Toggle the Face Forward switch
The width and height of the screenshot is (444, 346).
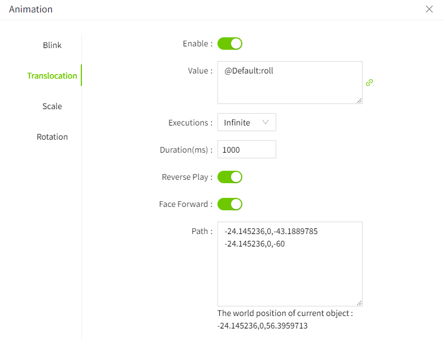point(230,204)
